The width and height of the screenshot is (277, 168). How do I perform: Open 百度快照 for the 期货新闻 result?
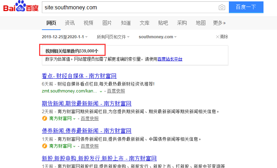coord(90,119)
